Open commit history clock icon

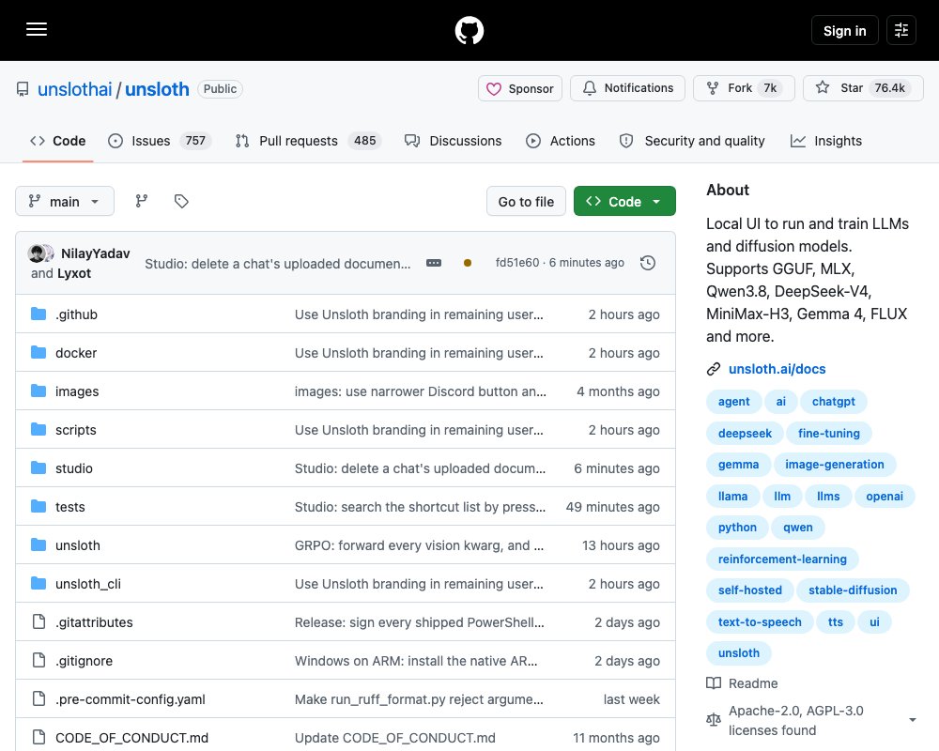[647, 263]
